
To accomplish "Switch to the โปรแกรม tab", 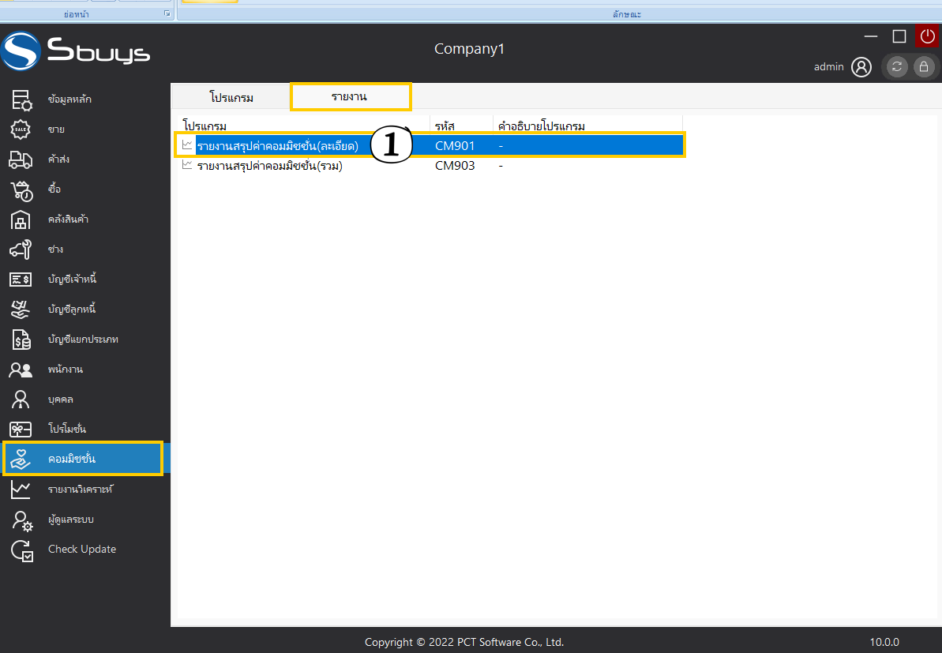I will (231, 97).
